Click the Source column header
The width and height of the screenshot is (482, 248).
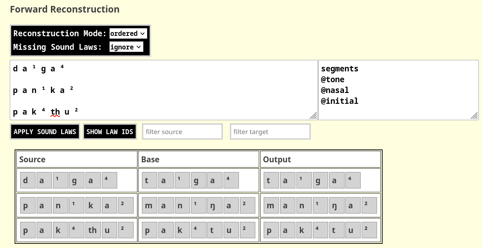coord(32,159)
